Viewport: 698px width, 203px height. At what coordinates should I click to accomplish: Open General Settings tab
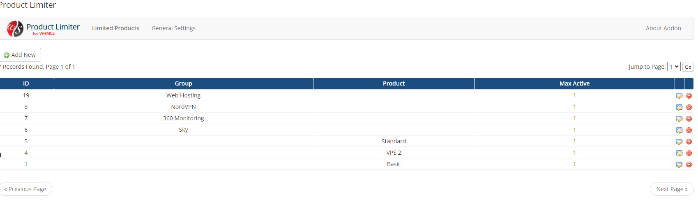click(x=173, y=28)
